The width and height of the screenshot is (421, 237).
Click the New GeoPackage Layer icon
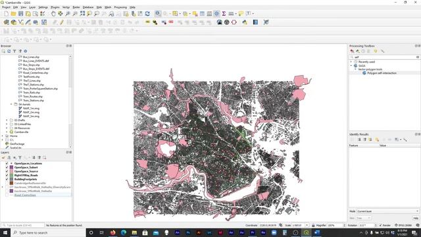tap(13, 22)
